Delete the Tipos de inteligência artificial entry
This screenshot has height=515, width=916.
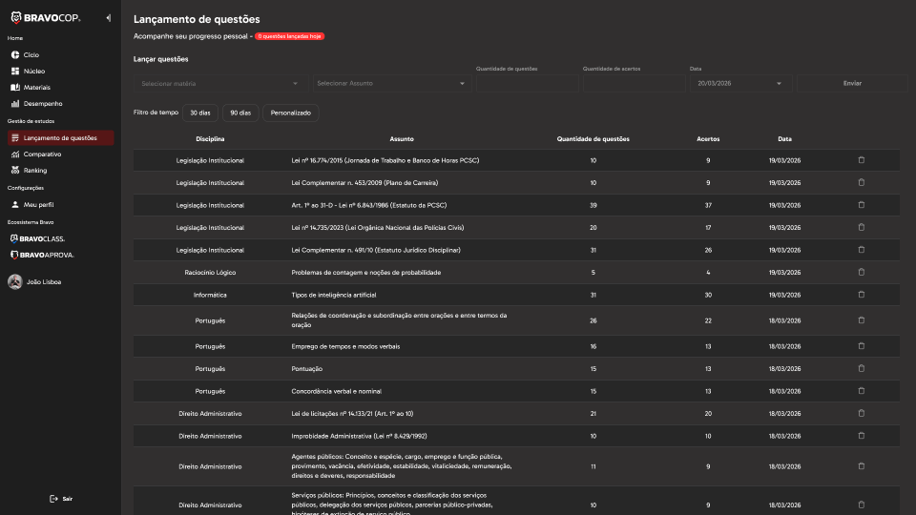pos(861,295)
